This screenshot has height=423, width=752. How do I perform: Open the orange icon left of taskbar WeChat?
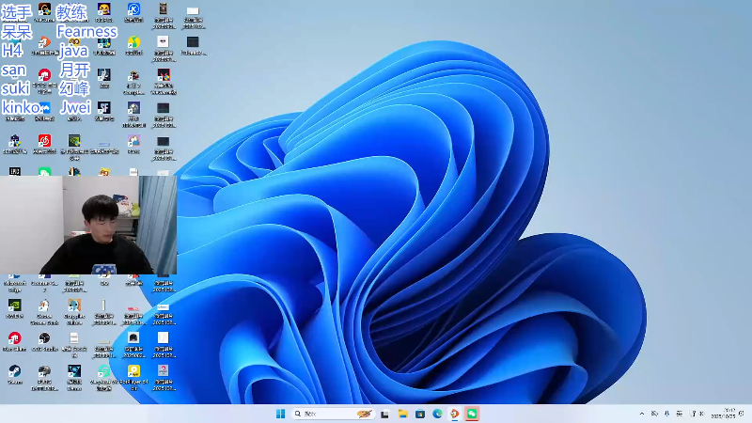click(x=455, y=414)
